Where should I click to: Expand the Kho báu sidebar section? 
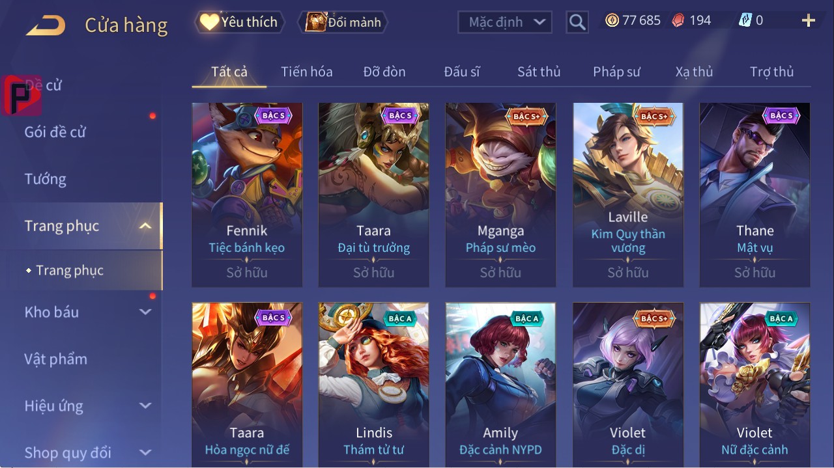[145, 312]
